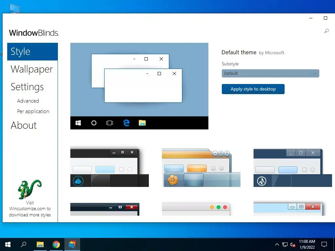Open the About section
The image size is (335, 251).
(x=24, y=125)
